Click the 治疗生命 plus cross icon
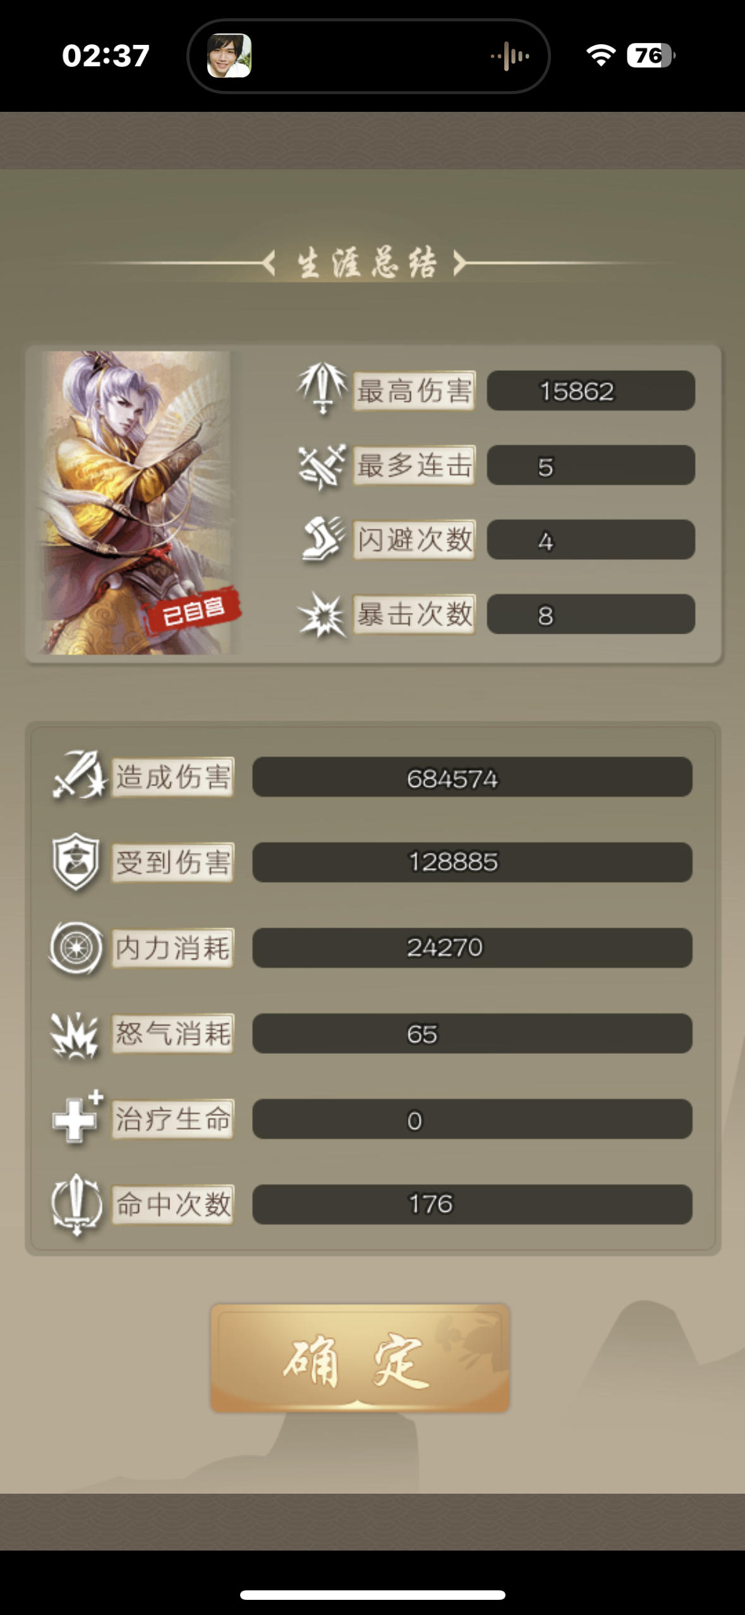This screenshot has width=745, height=1615. [x=77, y=1117]
